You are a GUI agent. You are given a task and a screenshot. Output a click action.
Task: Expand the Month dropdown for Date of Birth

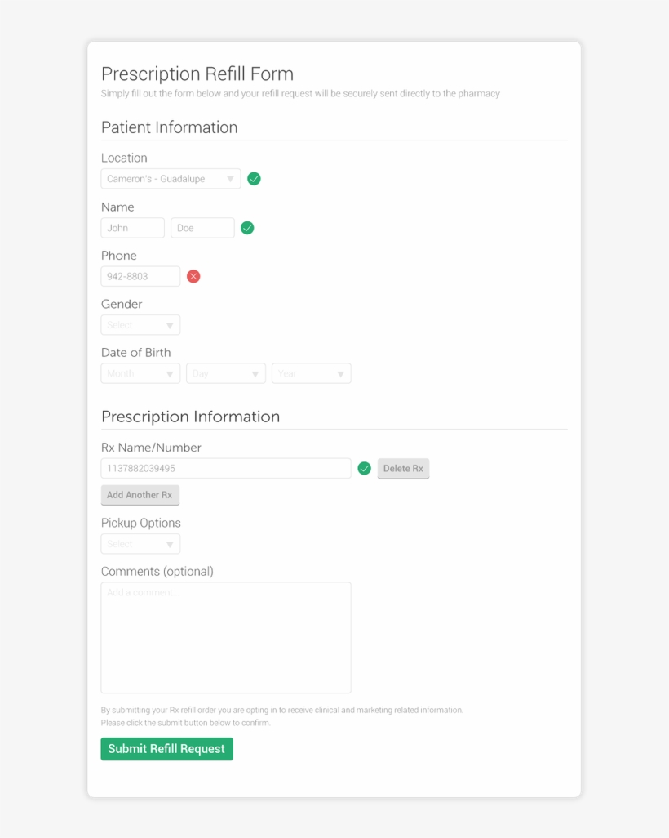click(x=140, y=373)
